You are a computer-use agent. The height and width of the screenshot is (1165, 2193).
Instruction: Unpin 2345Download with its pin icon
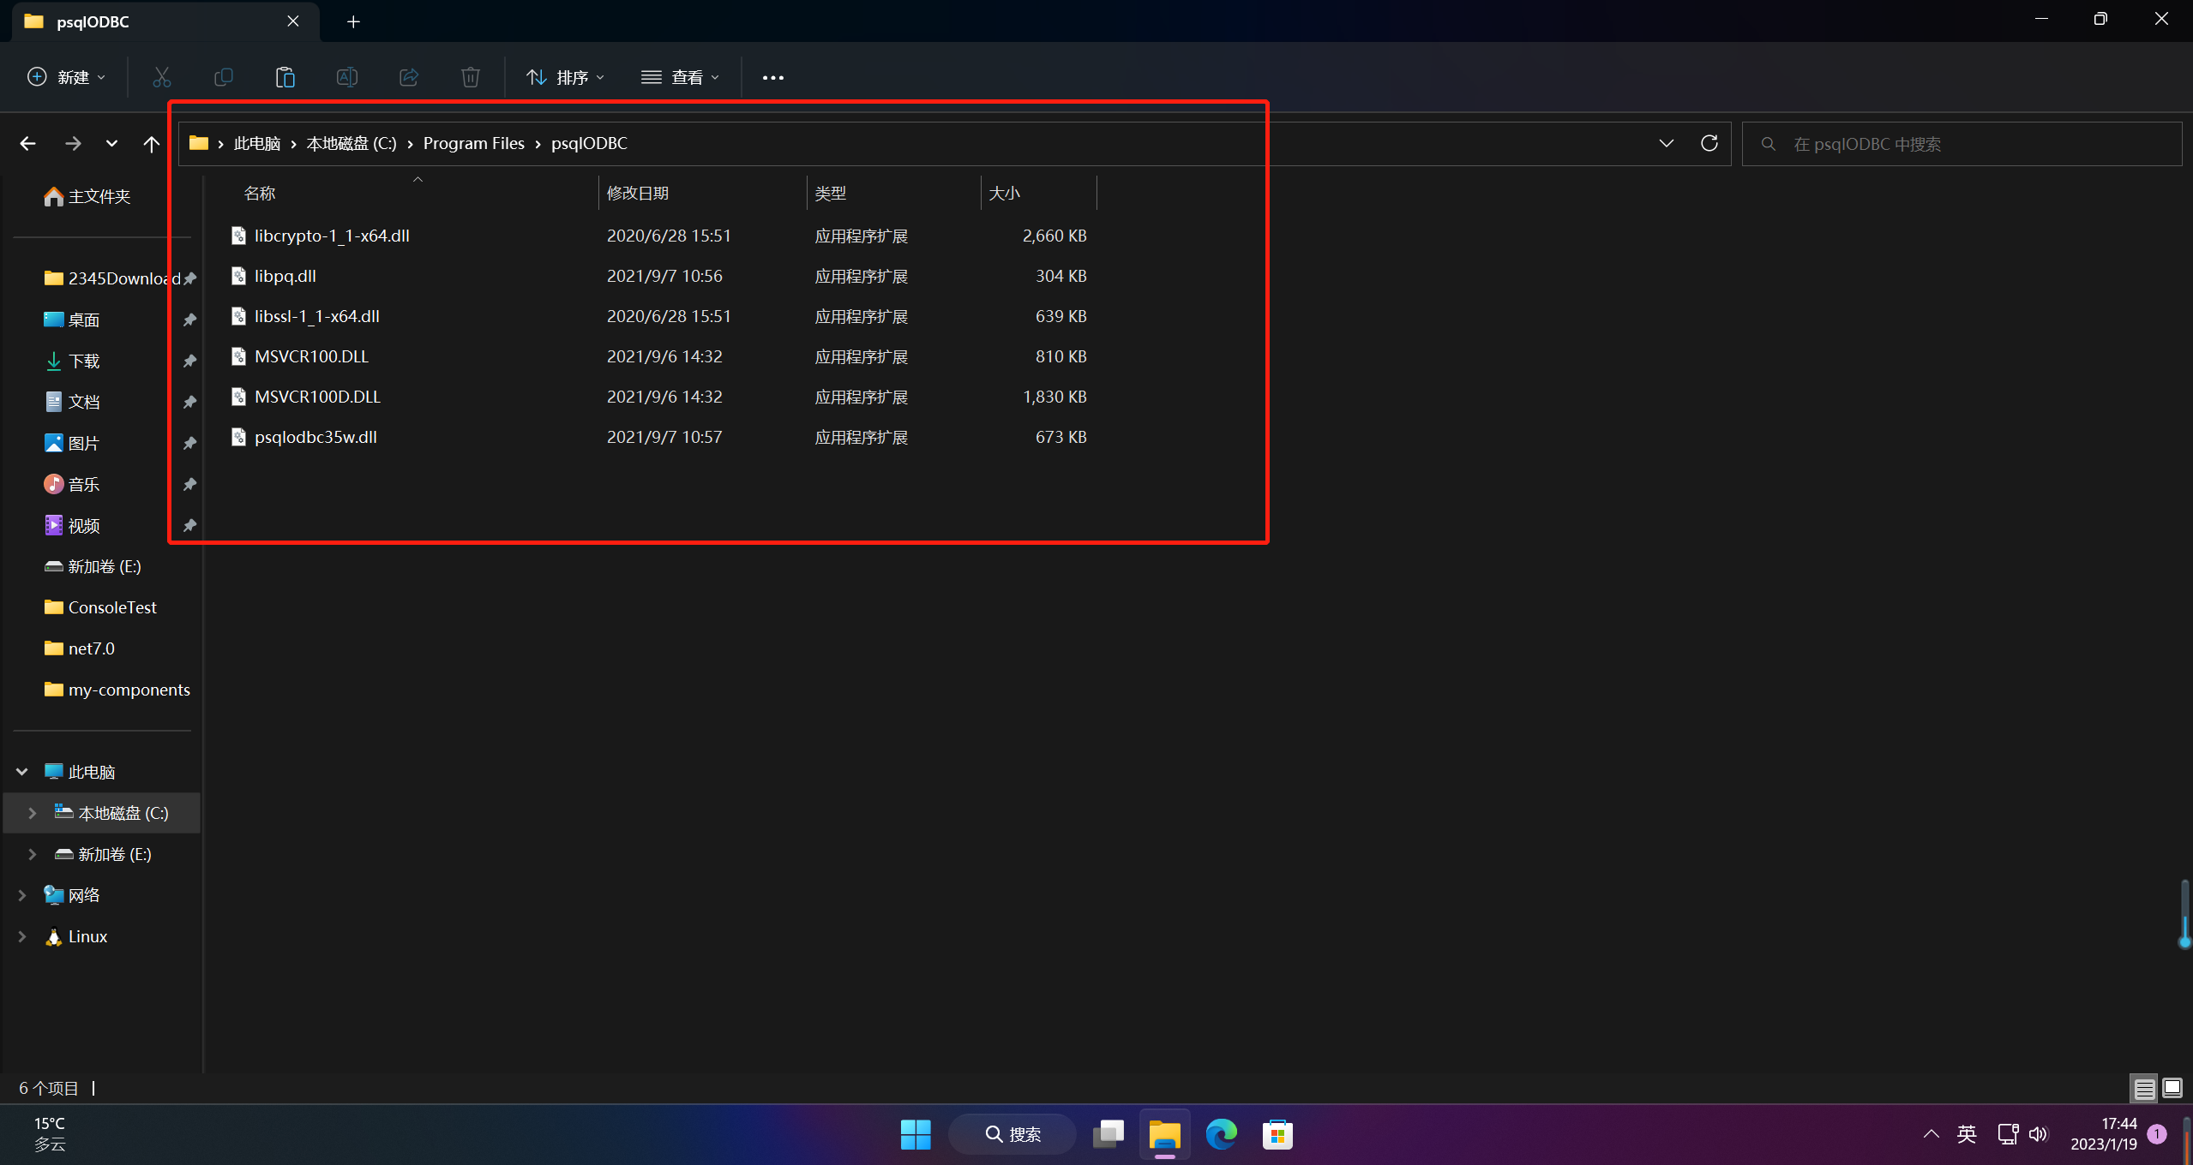point(189,278)
